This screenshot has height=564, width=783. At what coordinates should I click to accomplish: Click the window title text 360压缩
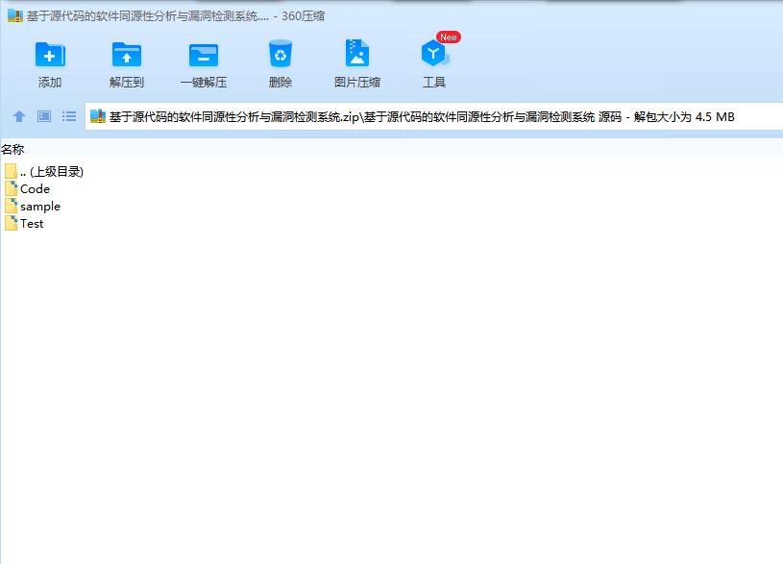tap(304, 16)
